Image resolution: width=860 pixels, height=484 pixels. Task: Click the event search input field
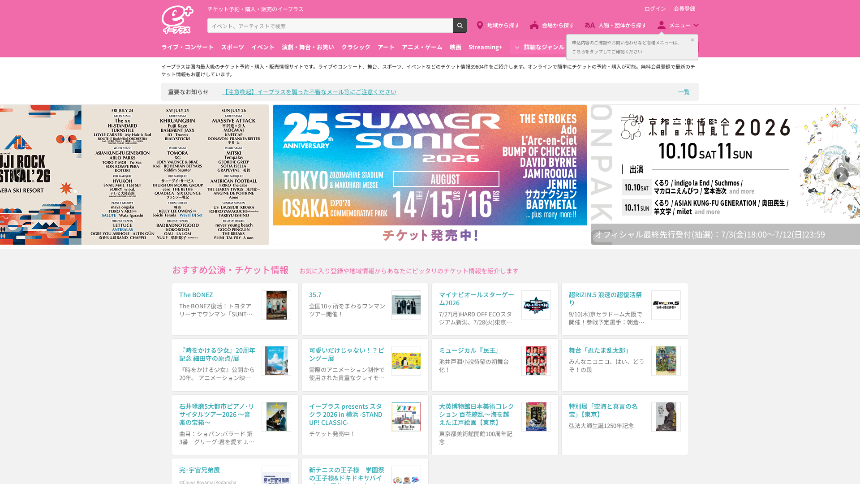pyautogui.click(x=330, y=26)
